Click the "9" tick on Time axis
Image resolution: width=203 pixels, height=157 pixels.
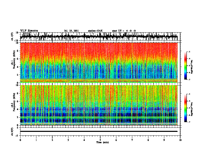tap(164, 140)
